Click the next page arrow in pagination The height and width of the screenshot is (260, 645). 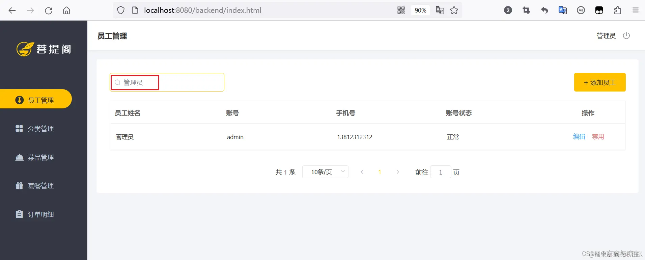(x=398, y=172)
